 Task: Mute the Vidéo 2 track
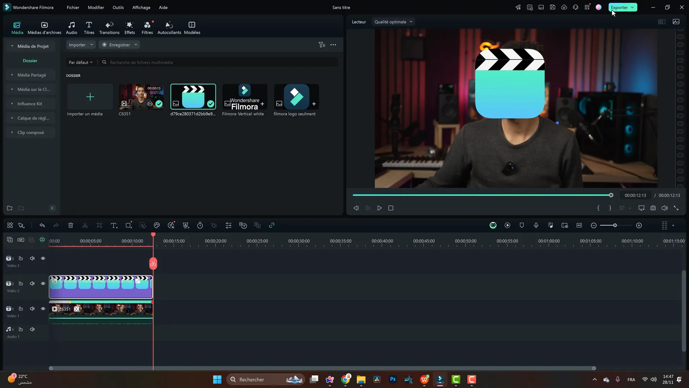click(x=32, y=283)
